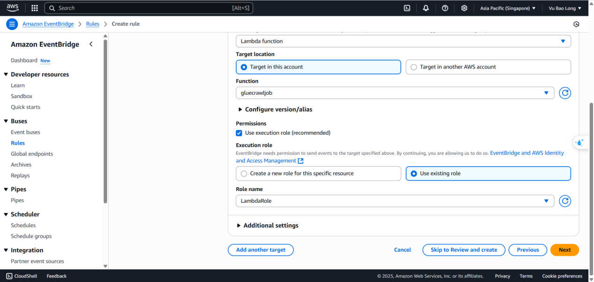
Task: Focus the AWS Search box
Action: 149,8
